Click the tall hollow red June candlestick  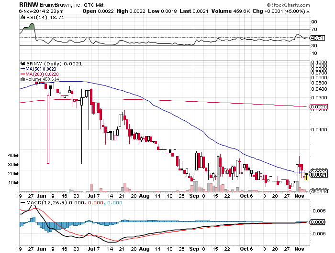[48, 129]
